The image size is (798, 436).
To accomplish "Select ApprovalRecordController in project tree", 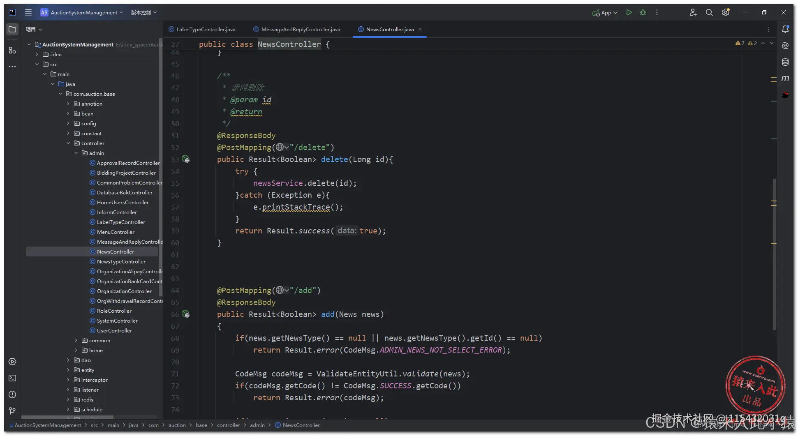I will 128,163.
